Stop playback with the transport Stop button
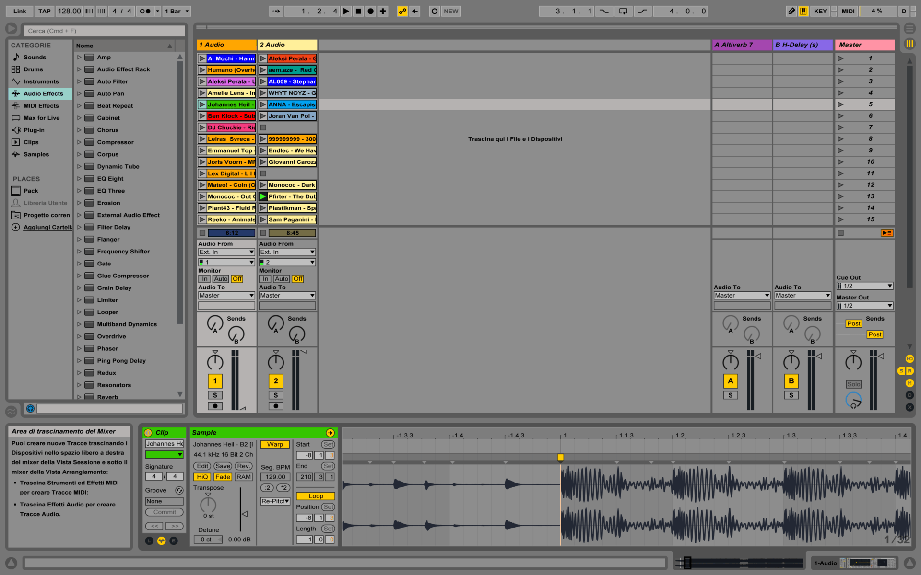This screenshot has width=921, height=575. point(358,11)
